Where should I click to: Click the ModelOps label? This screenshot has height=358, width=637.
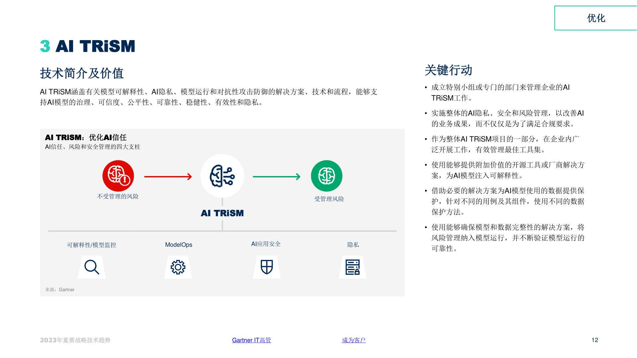point(179,245)
